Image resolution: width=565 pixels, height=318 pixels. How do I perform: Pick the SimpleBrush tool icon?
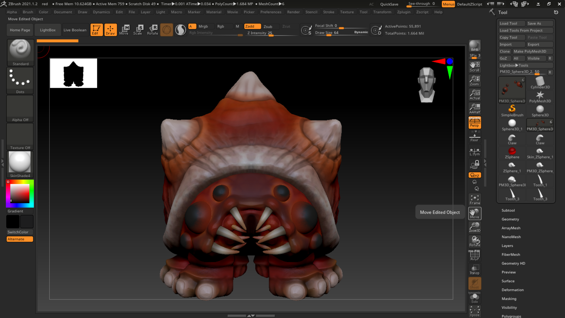pos(512,111)
